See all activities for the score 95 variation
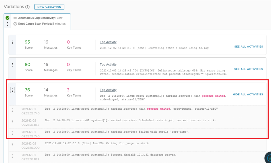This screenshot has height=163, width=271. coord(248,46)
